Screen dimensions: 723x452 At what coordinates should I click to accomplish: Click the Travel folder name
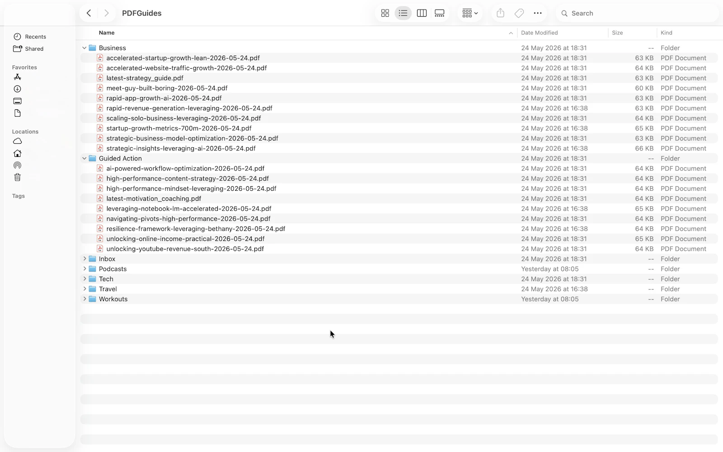pos(108,289)
